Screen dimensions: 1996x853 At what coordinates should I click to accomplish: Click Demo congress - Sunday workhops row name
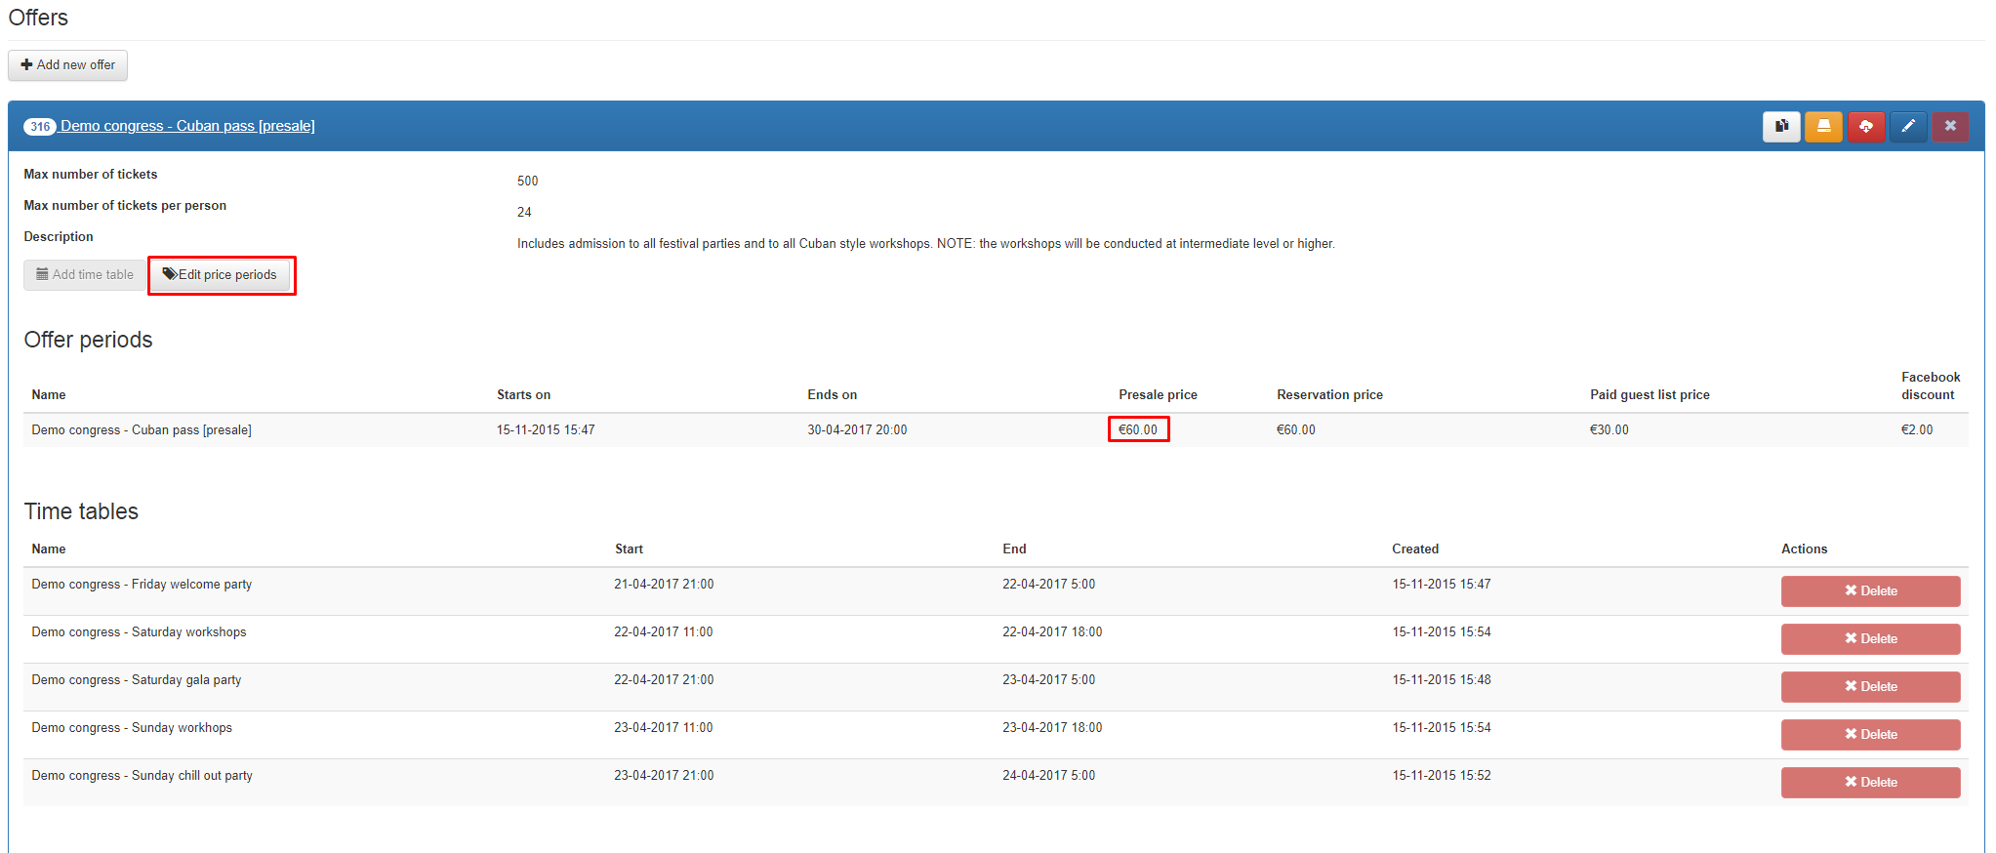click(132, 727)
